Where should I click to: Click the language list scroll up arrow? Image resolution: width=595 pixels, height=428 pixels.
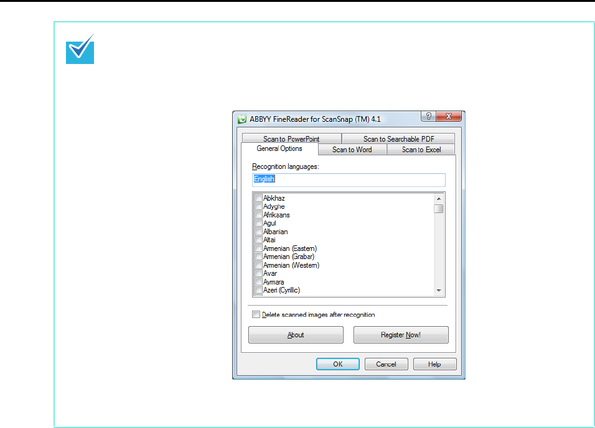[x=439, y=199]
